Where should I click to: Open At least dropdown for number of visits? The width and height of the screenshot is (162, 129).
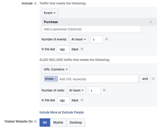pyautogui.click(x=76, y=90)
